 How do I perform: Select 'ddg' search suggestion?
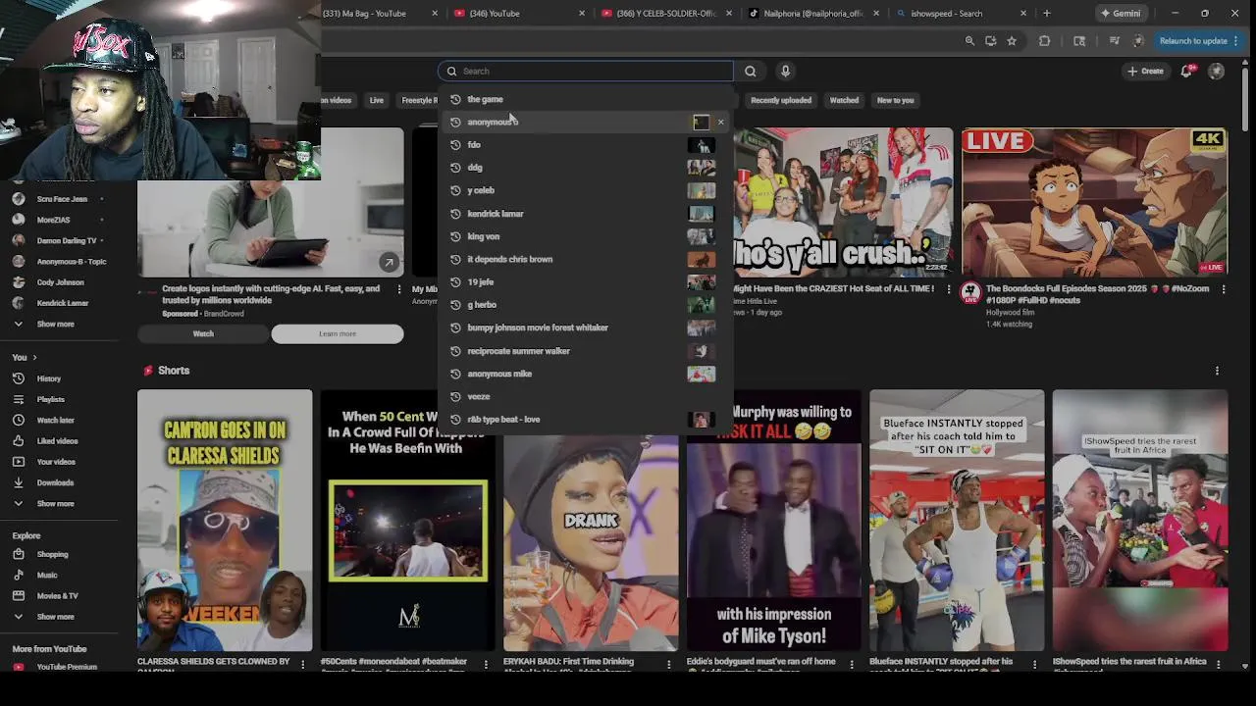(585, 168)
